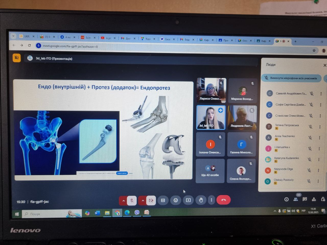Open the Activities icon
This screenshot has height=245, width=327.
314,199
